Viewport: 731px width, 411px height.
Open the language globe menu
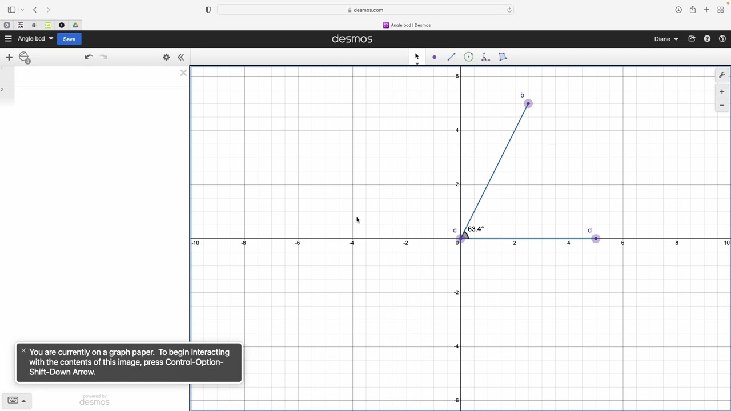click(x=722, y=39)
